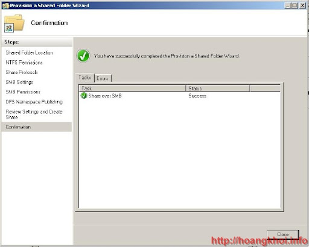The image size is (309, 247).
Task: Close the window with title bar X
Action: pos(302,5)
